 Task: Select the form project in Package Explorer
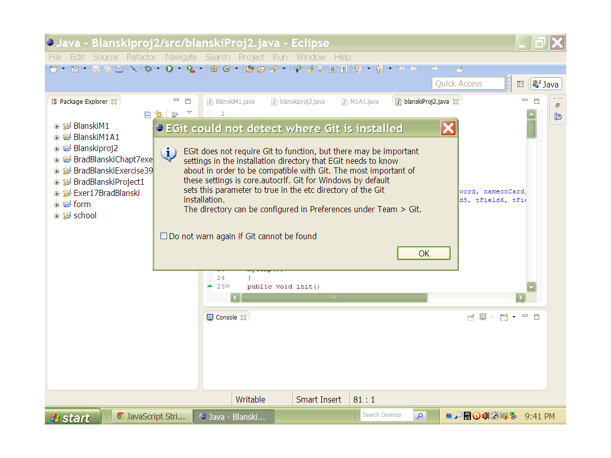click(82, 204)
